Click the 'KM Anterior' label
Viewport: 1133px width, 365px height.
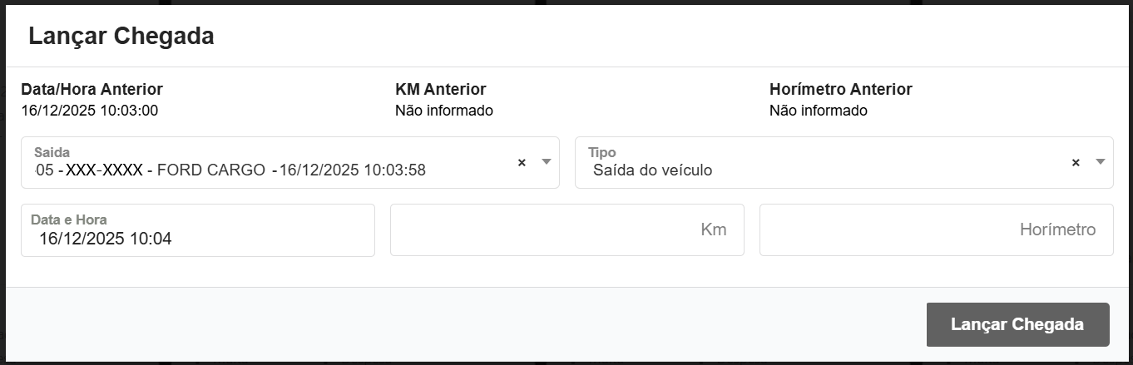[441, 89]
